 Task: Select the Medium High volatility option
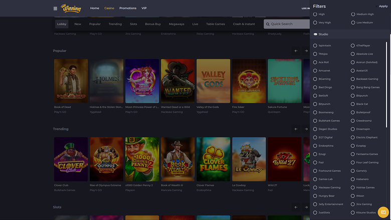click(x=353, y=14)
